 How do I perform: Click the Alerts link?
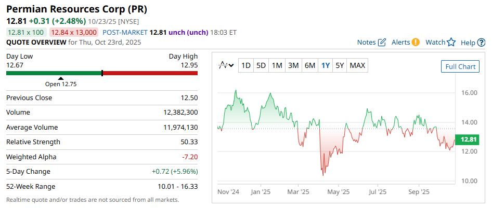click(400, 42)
